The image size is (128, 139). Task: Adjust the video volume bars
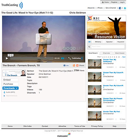pyautogui.click(x=64, y=58)
